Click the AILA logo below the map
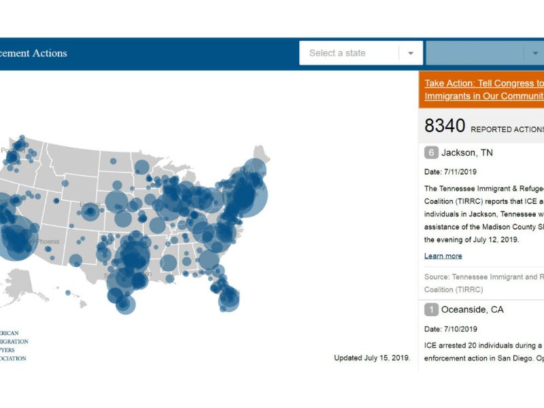The image size is (544, 408). coord(14,345)
